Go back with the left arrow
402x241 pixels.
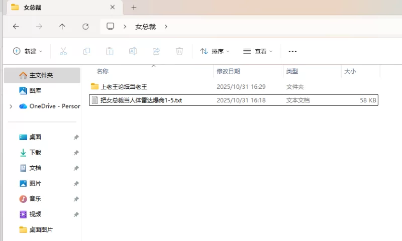[x=16, y=27]
